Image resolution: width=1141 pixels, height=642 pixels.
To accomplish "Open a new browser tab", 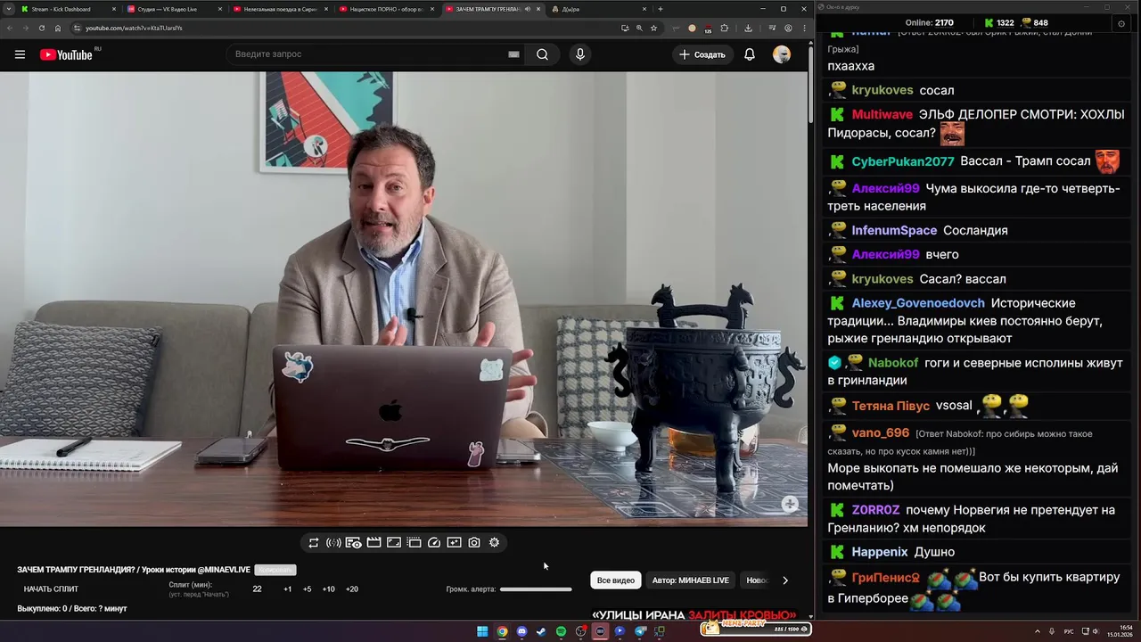I will [x=660, y=9].
